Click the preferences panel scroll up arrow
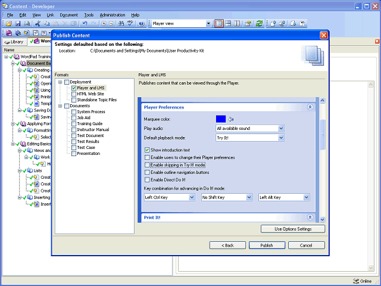Viewport: 381px width, 286px height. (322, 100)
